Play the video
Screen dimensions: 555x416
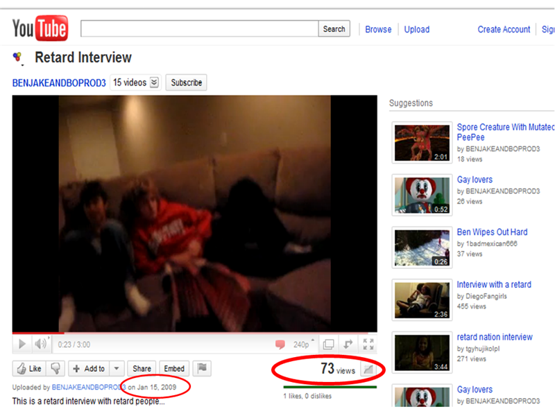coord(22,344)
